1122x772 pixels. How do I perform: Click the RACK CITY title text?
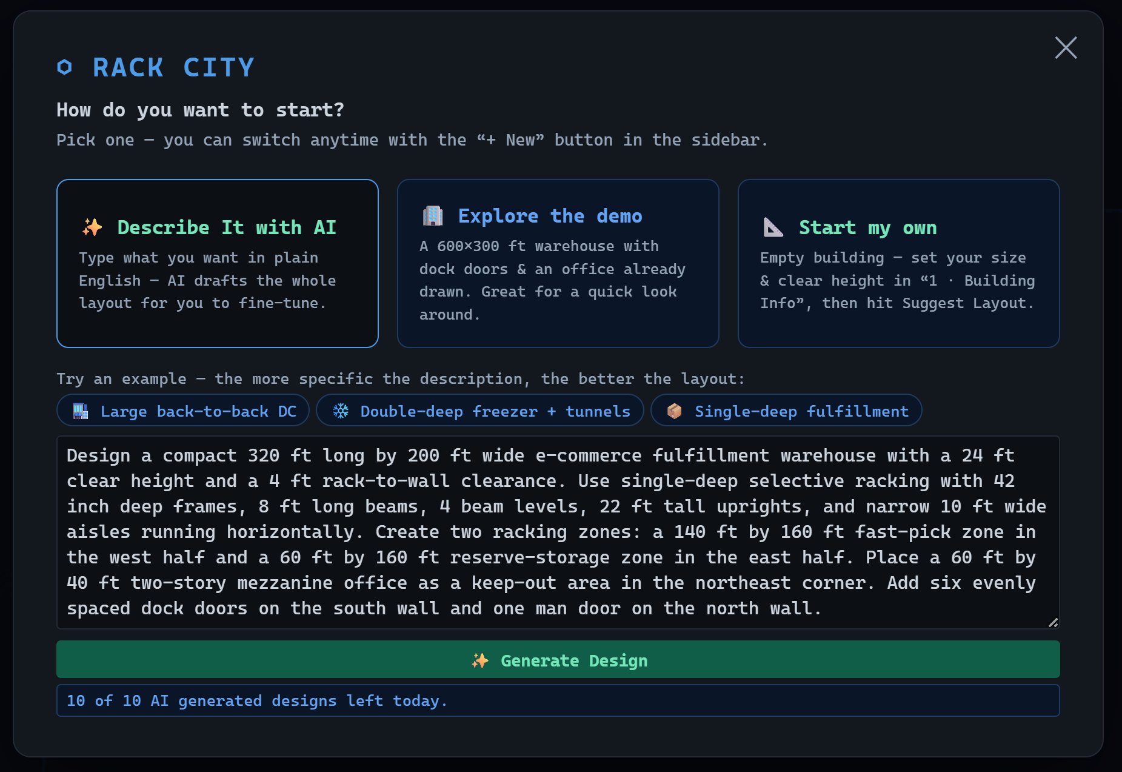[x=173, y=67]
